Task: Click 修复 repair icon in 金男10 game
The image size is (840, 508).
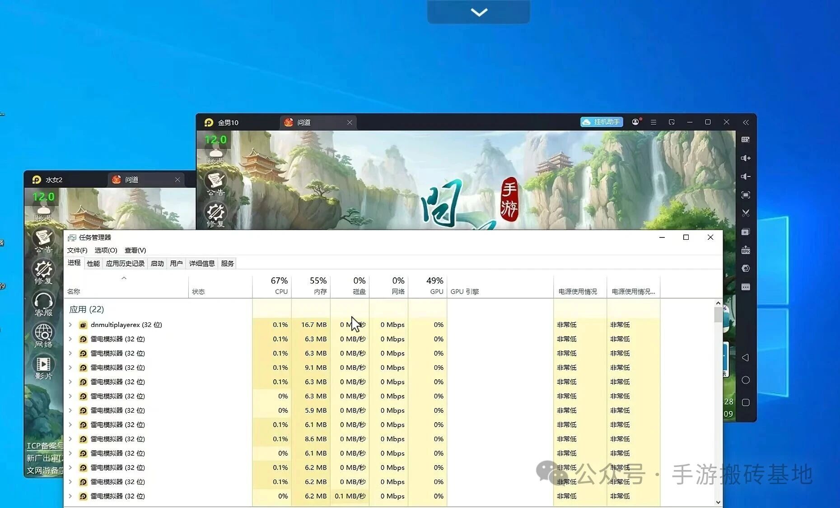Action: point(216,215)
